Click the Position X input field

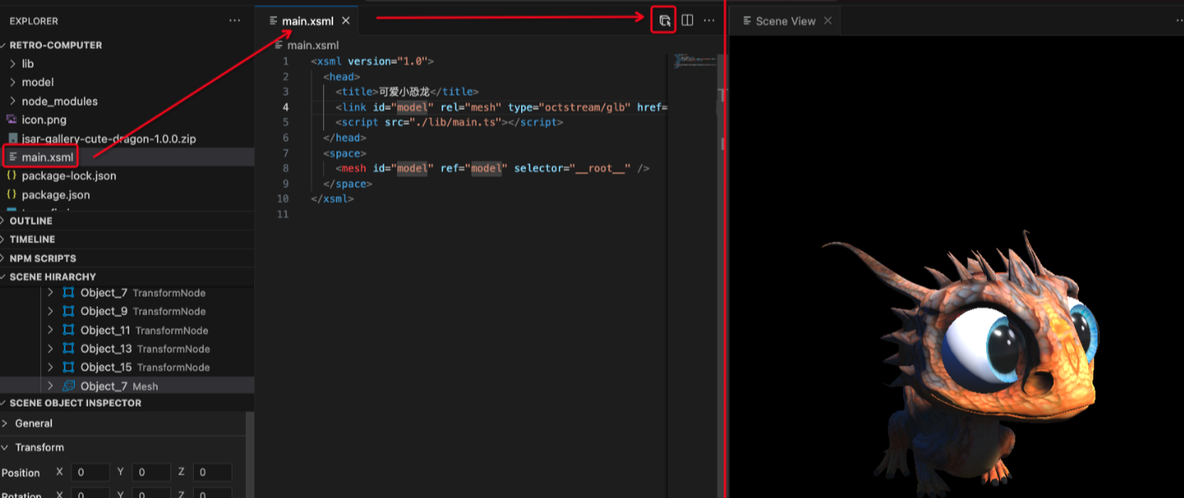point(90,473)
